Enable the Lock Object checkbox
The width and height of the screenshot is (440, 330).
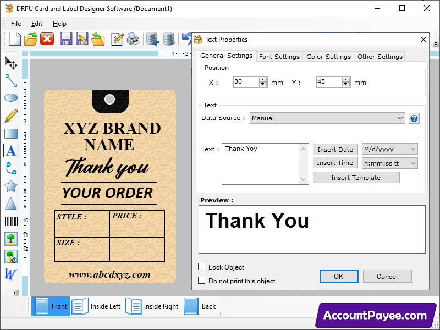click(x=202, y=267)
